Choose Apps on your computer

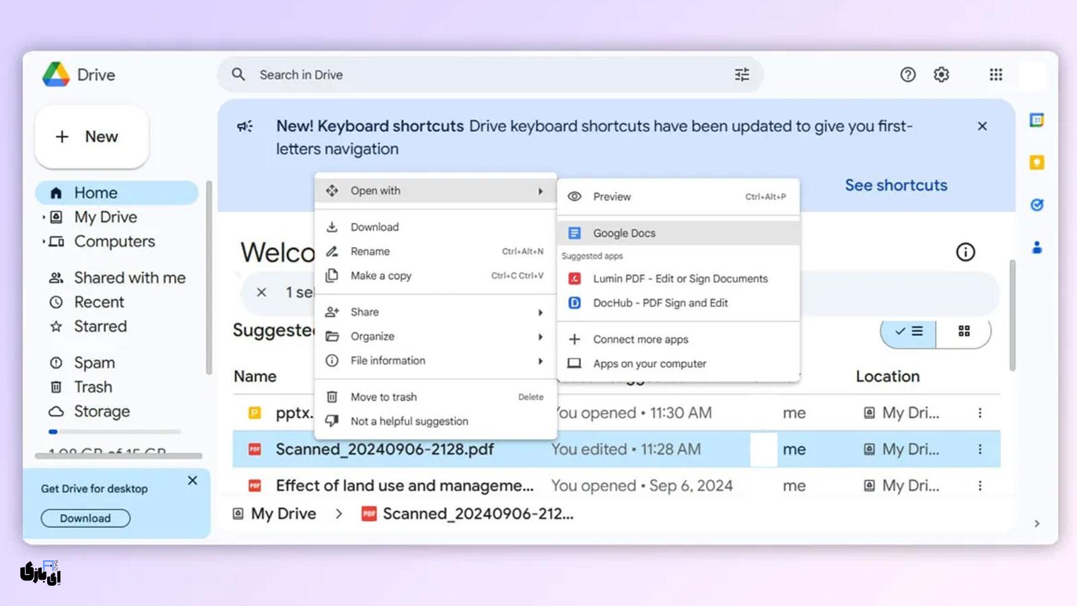pyautogui.click(x=679, y=364)
